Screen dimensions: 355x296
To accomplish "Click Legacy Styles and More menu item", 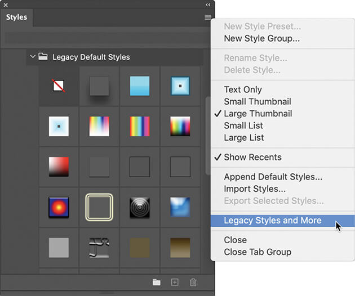I will [x=272, y=221].
